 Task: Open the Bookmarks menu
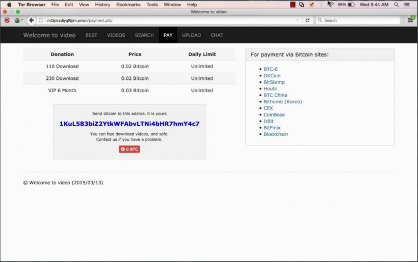point(128,5)
